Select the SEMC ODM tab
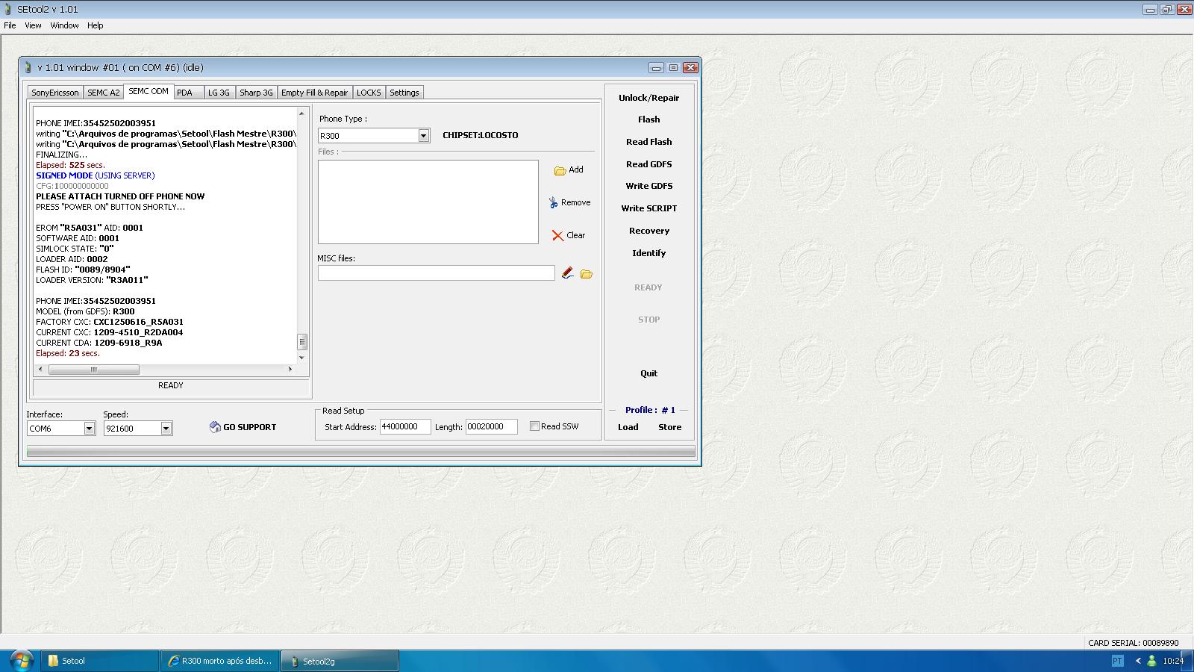Screen dimensions: 1194x672 point(149,91)
